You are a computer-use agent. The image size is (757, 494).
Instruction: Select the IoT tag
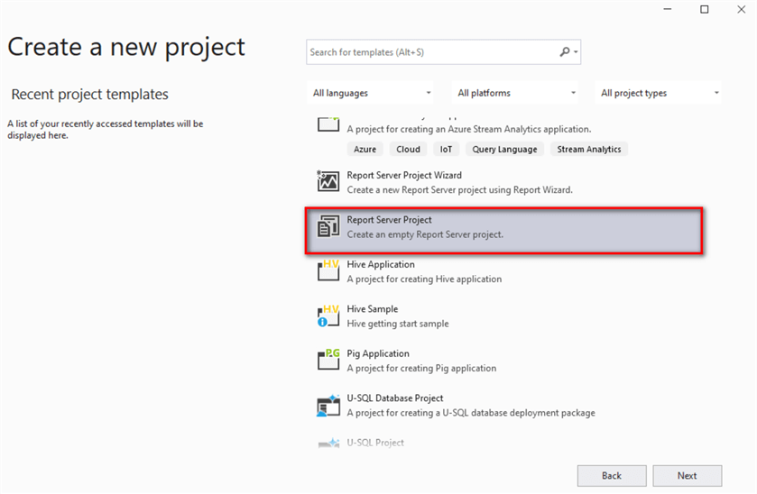(447, 150)
